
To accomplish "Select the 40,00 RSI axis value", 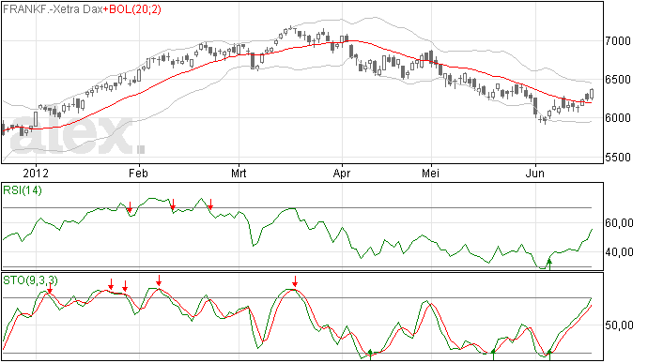I will (619, 252).
